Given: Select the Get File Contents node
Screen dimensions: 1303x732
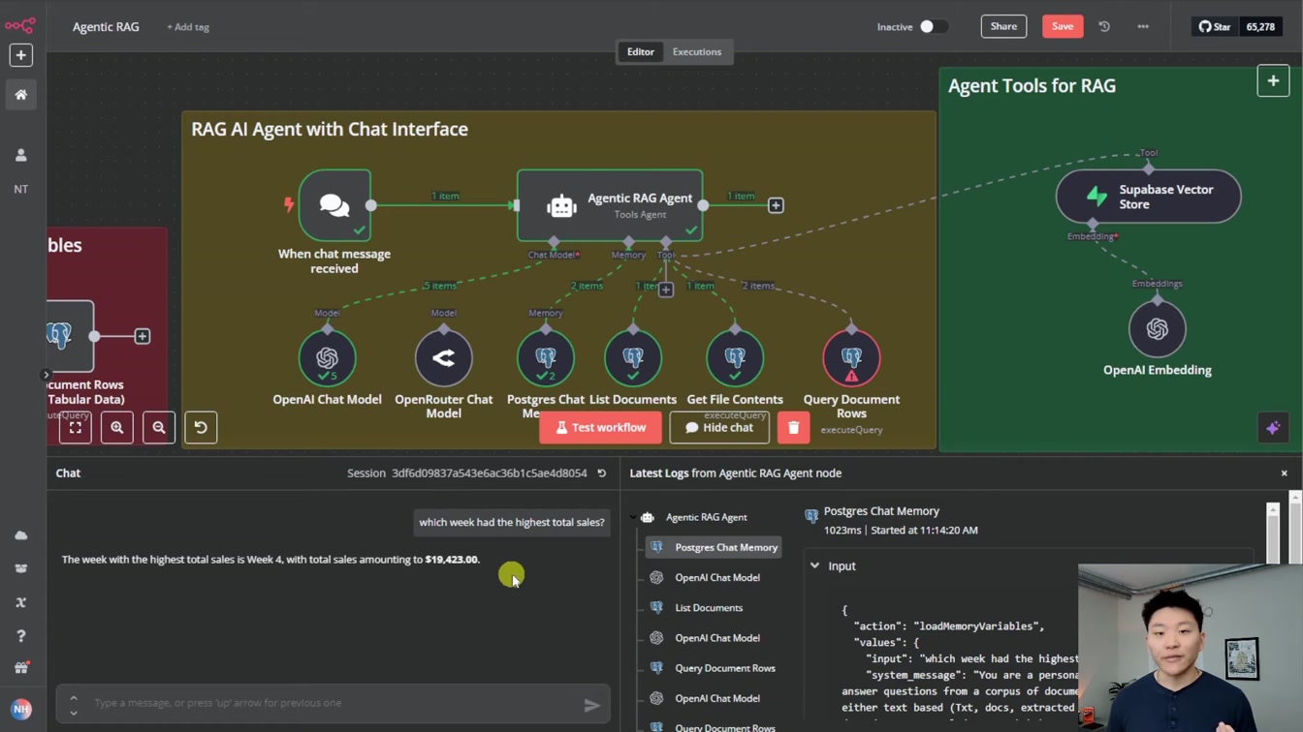Looking at the screenshot, I should point(735,358).
